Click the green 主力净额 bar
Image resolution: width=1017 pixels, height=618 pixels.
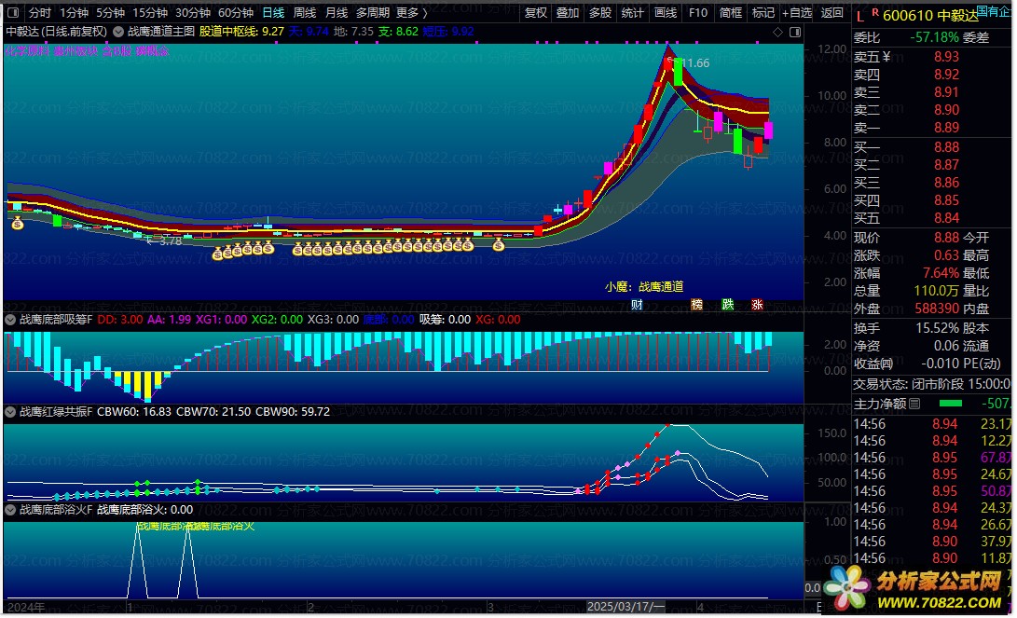tap(951, 404)
